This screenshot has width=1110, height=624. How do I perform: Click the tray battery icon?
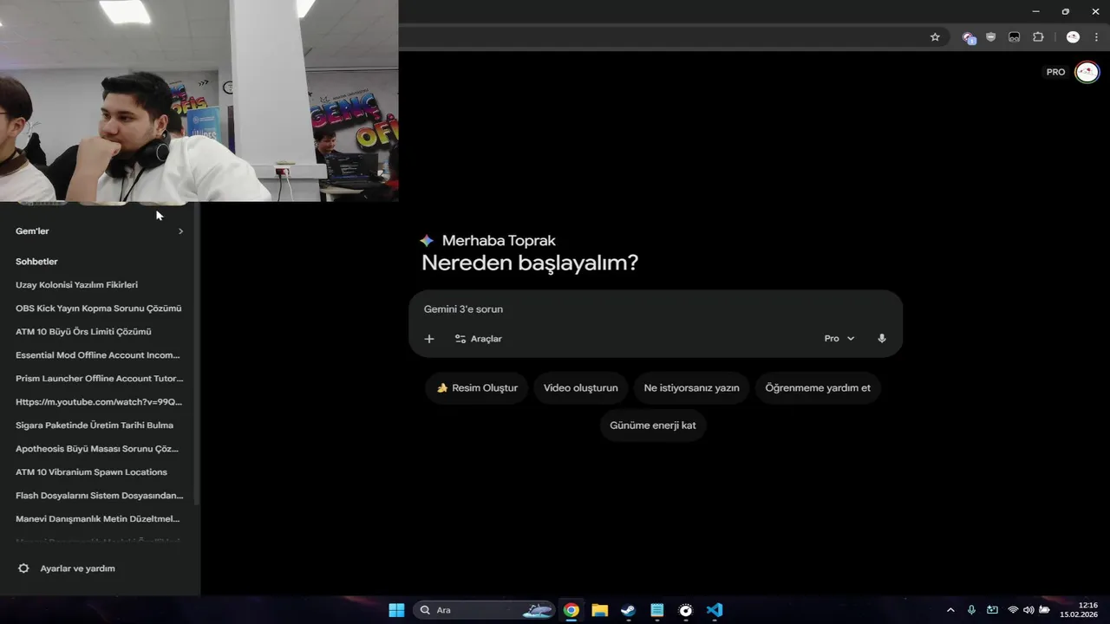[1045, 610]
